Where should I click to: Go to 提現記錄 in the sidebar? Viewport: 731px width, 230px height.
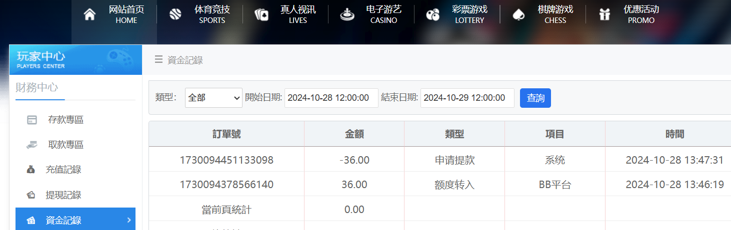63,195
